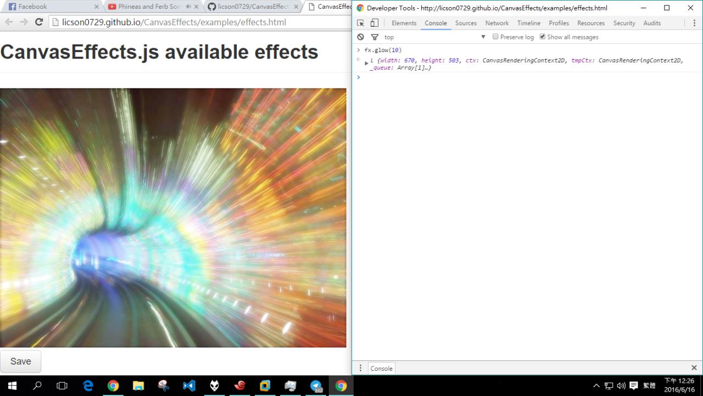Viewport: 703px width, 396px height.
Task: Open the taskbar clock and calendar
Action: 679,386
